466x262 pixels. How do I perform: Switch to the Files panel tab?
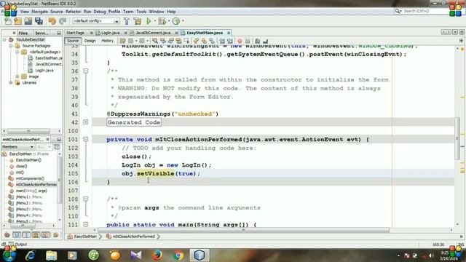23,33
